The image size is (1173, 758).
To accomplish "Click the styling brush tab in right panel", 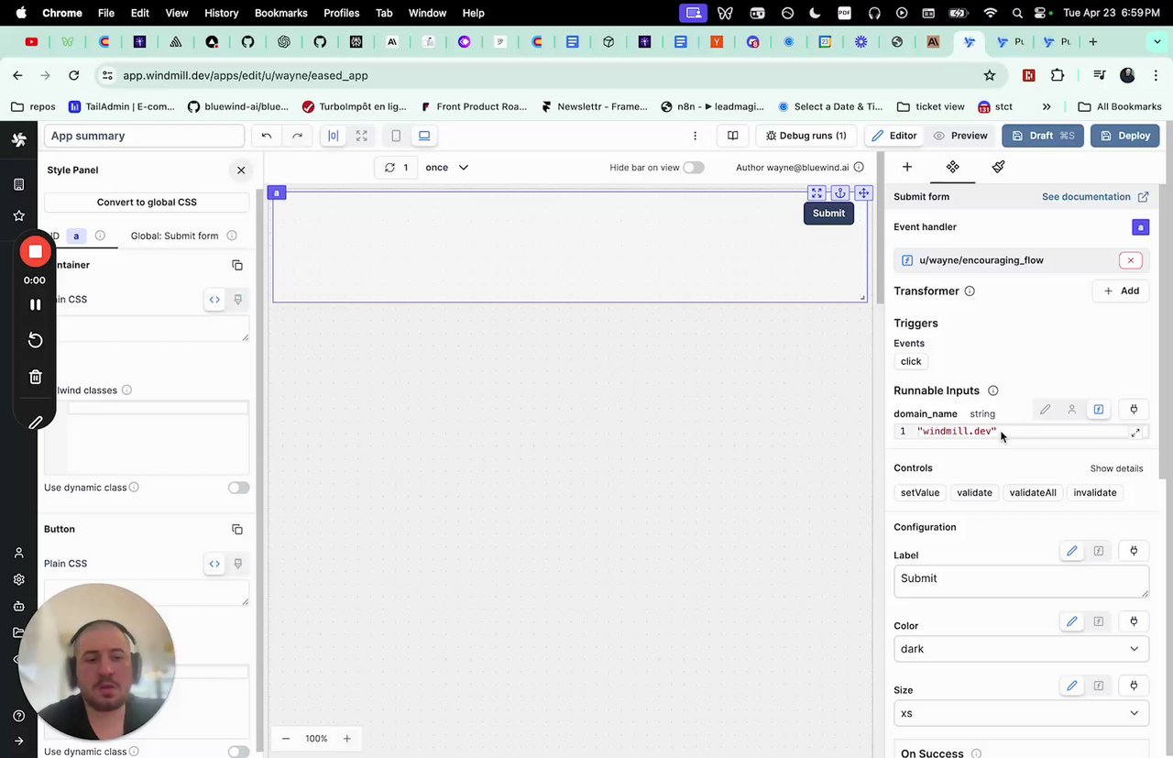I will (998, 166).
